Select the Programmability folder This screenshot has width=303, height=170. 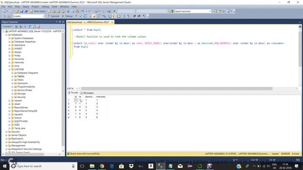tap(26, 87)
